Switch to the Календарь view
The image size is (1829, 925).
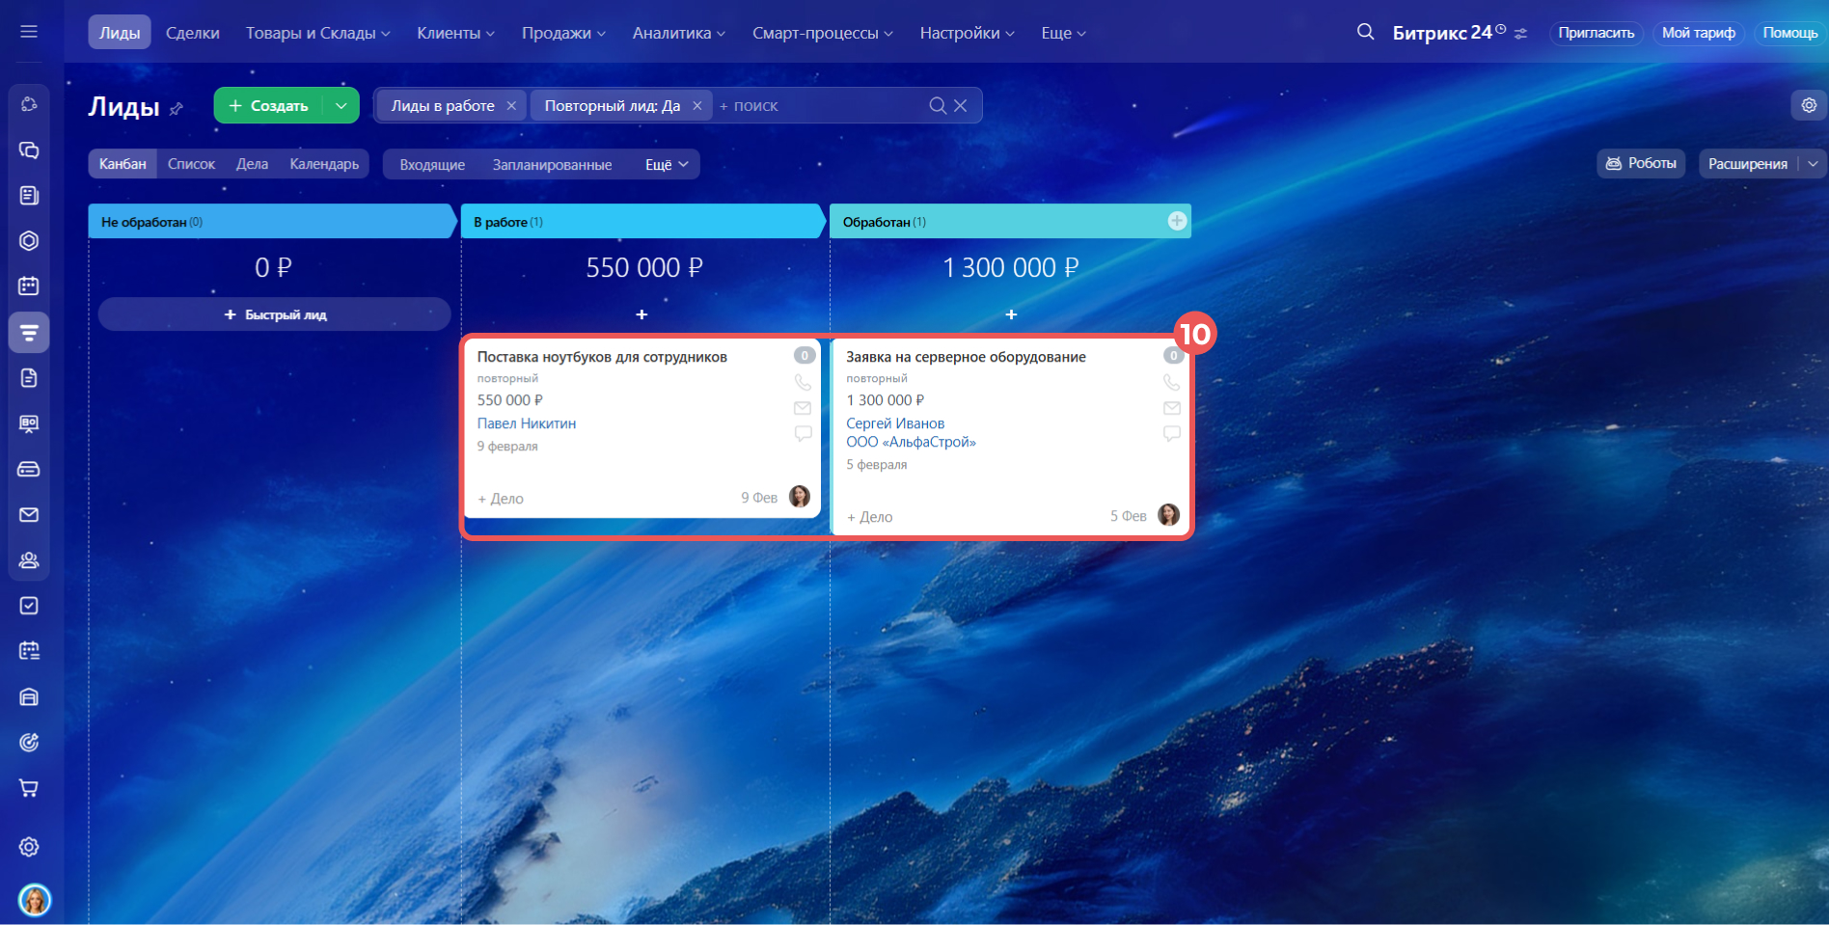pyautogui.click(x=324, y=164)
